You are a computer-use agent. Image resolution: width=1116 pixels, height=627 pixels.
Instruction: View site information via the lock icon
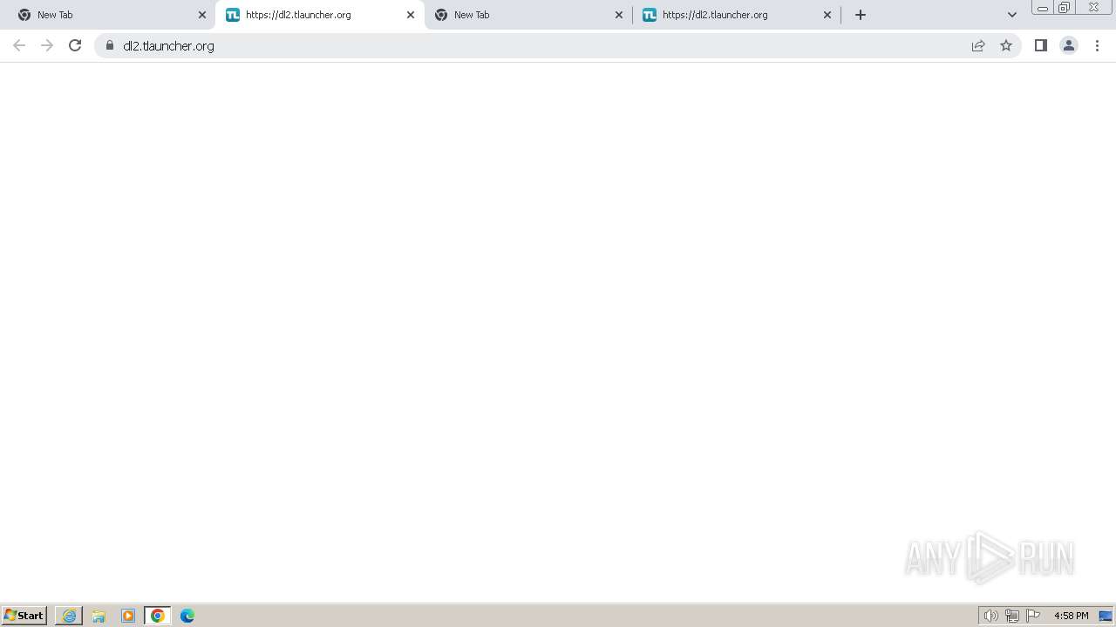[x=110, y=45]
